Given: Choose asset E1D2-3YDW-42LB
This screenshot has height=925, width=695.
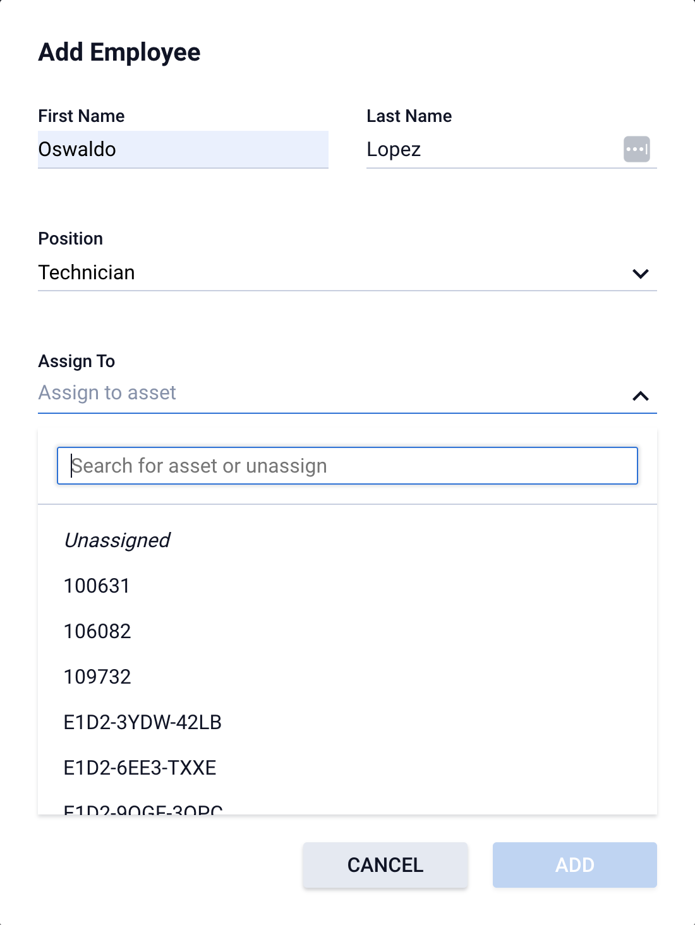Looking at the screenshot, I should (x=143, y=722).
